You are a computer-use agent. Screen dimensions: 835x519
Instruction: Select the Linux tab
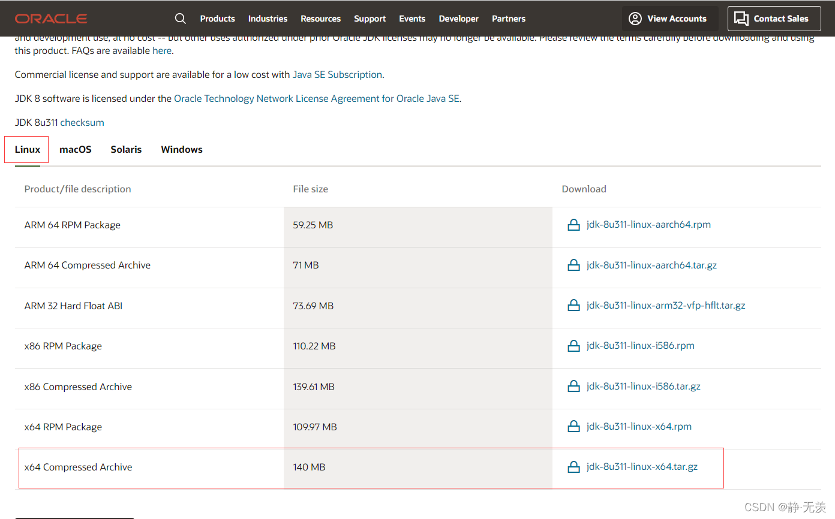pyautogui.click(x=28, y=149)
